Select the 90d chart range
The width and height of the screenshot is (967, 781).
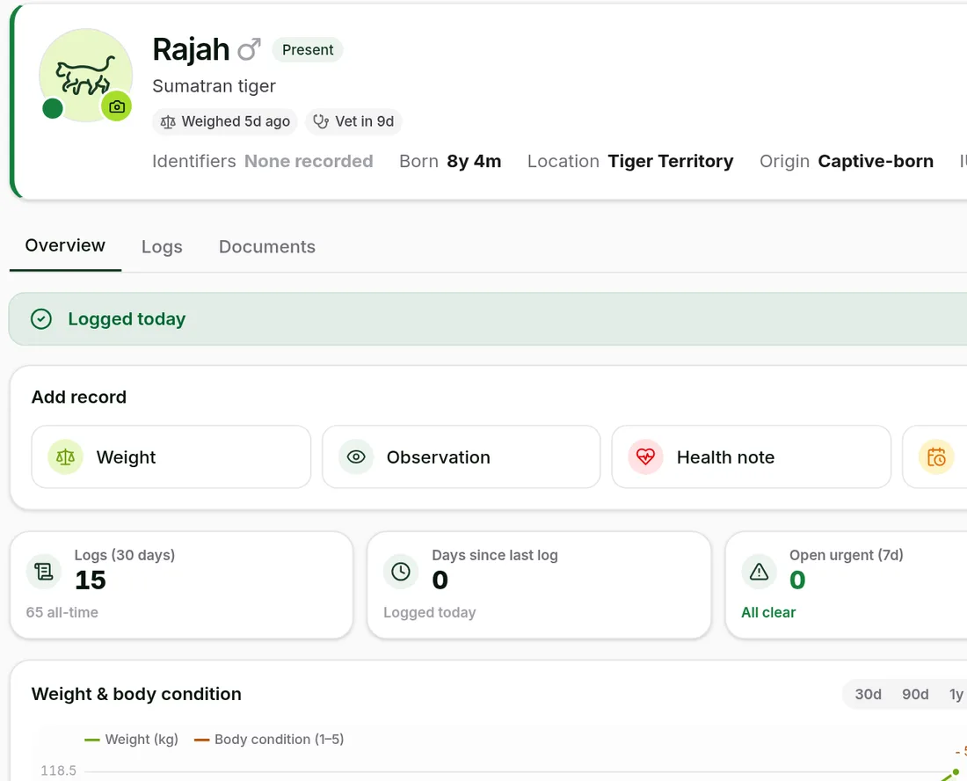coord(915,695)
